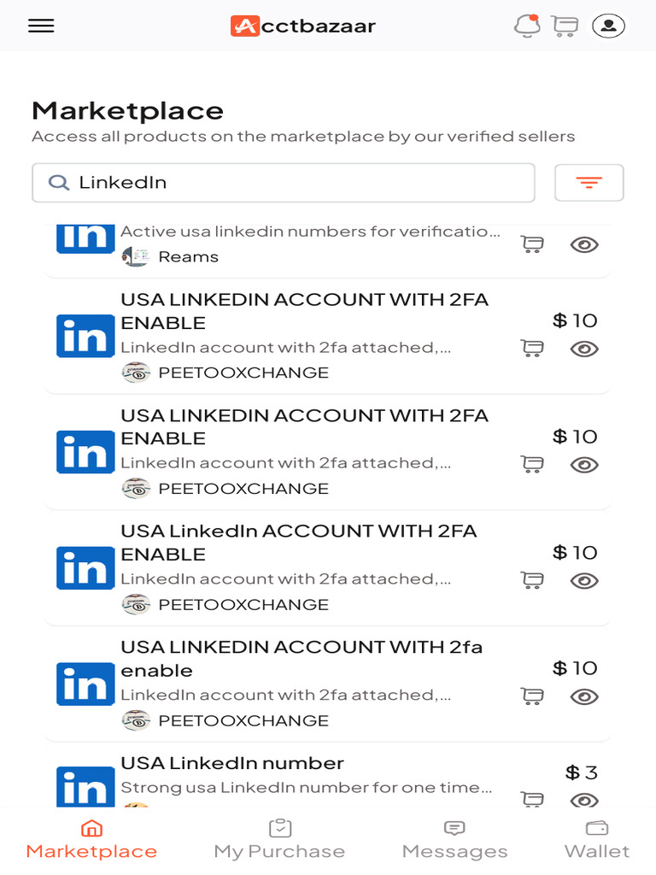Image resolution: width=656 pixels, height=875 pixels.
Task: Open the filter options button
Action: click(x=589, y=182)
